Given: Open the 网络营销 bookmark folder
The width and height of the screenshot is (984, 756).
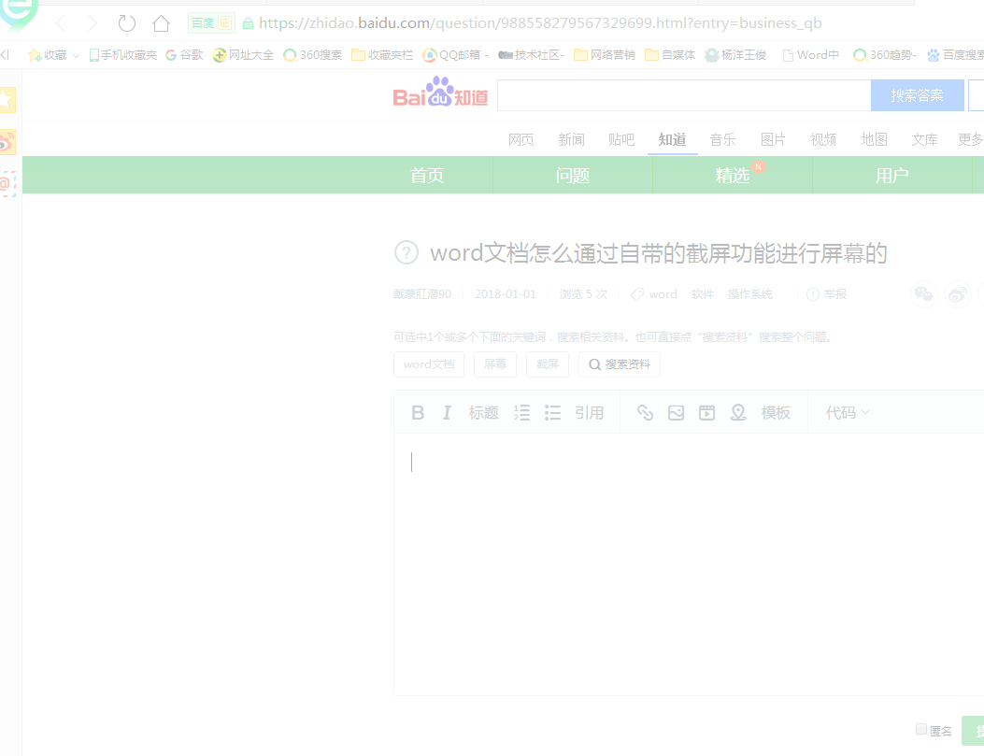Looking at the screenshot, I should point(605,55).
